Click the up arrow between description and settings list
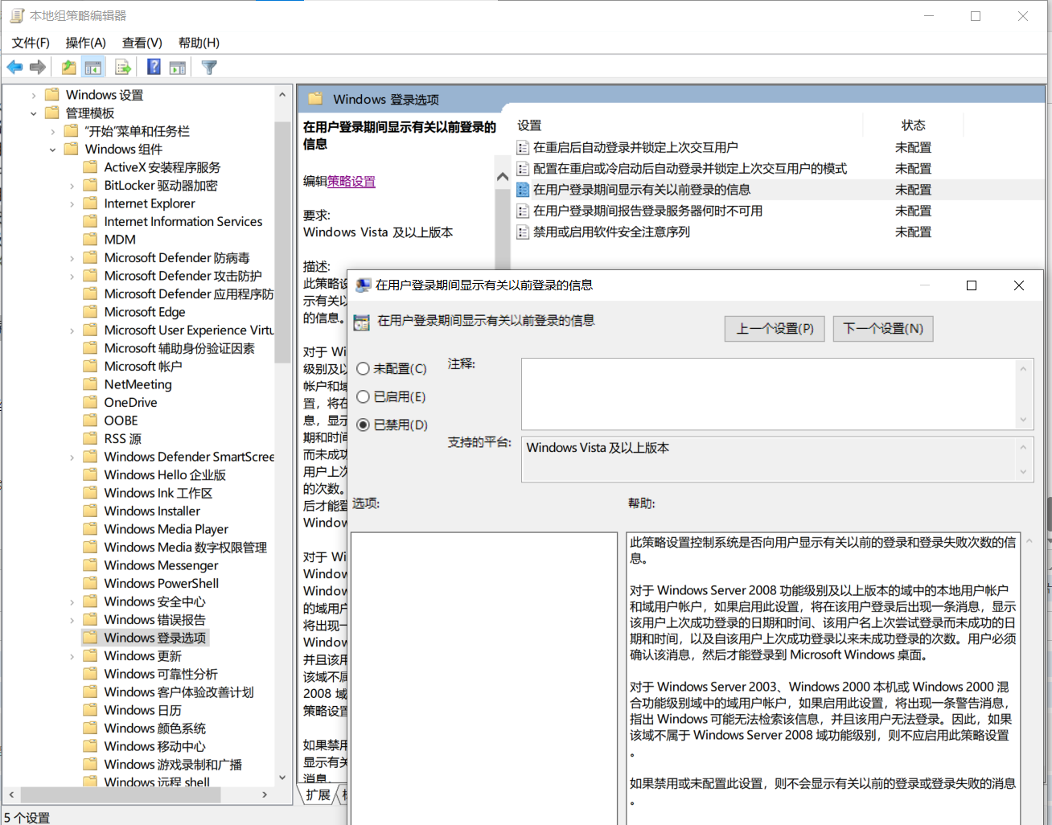 [503, 177]
